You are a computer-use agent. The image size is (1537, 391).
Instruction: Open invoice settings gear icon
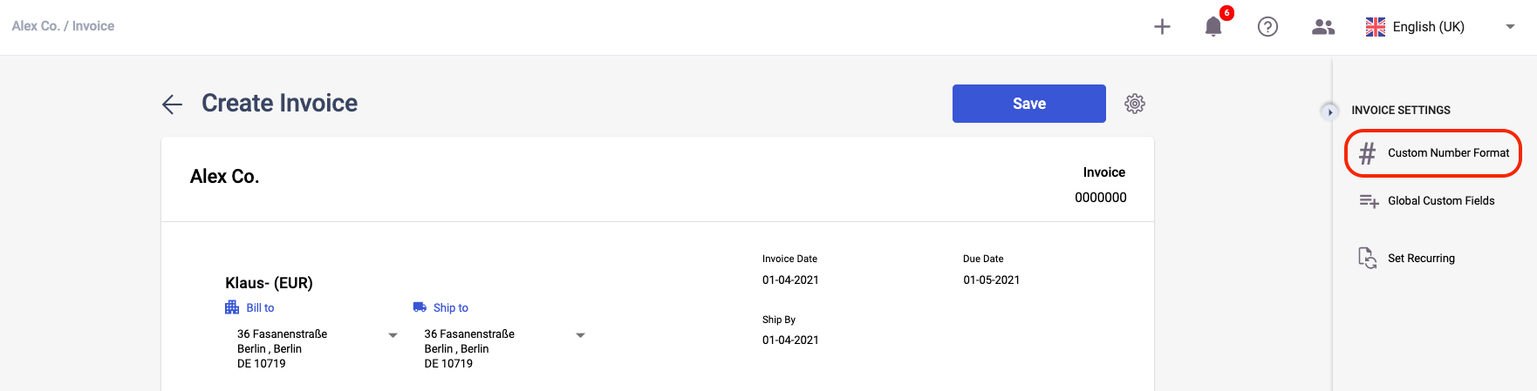pyautogui.click(x=1135, y=104)
